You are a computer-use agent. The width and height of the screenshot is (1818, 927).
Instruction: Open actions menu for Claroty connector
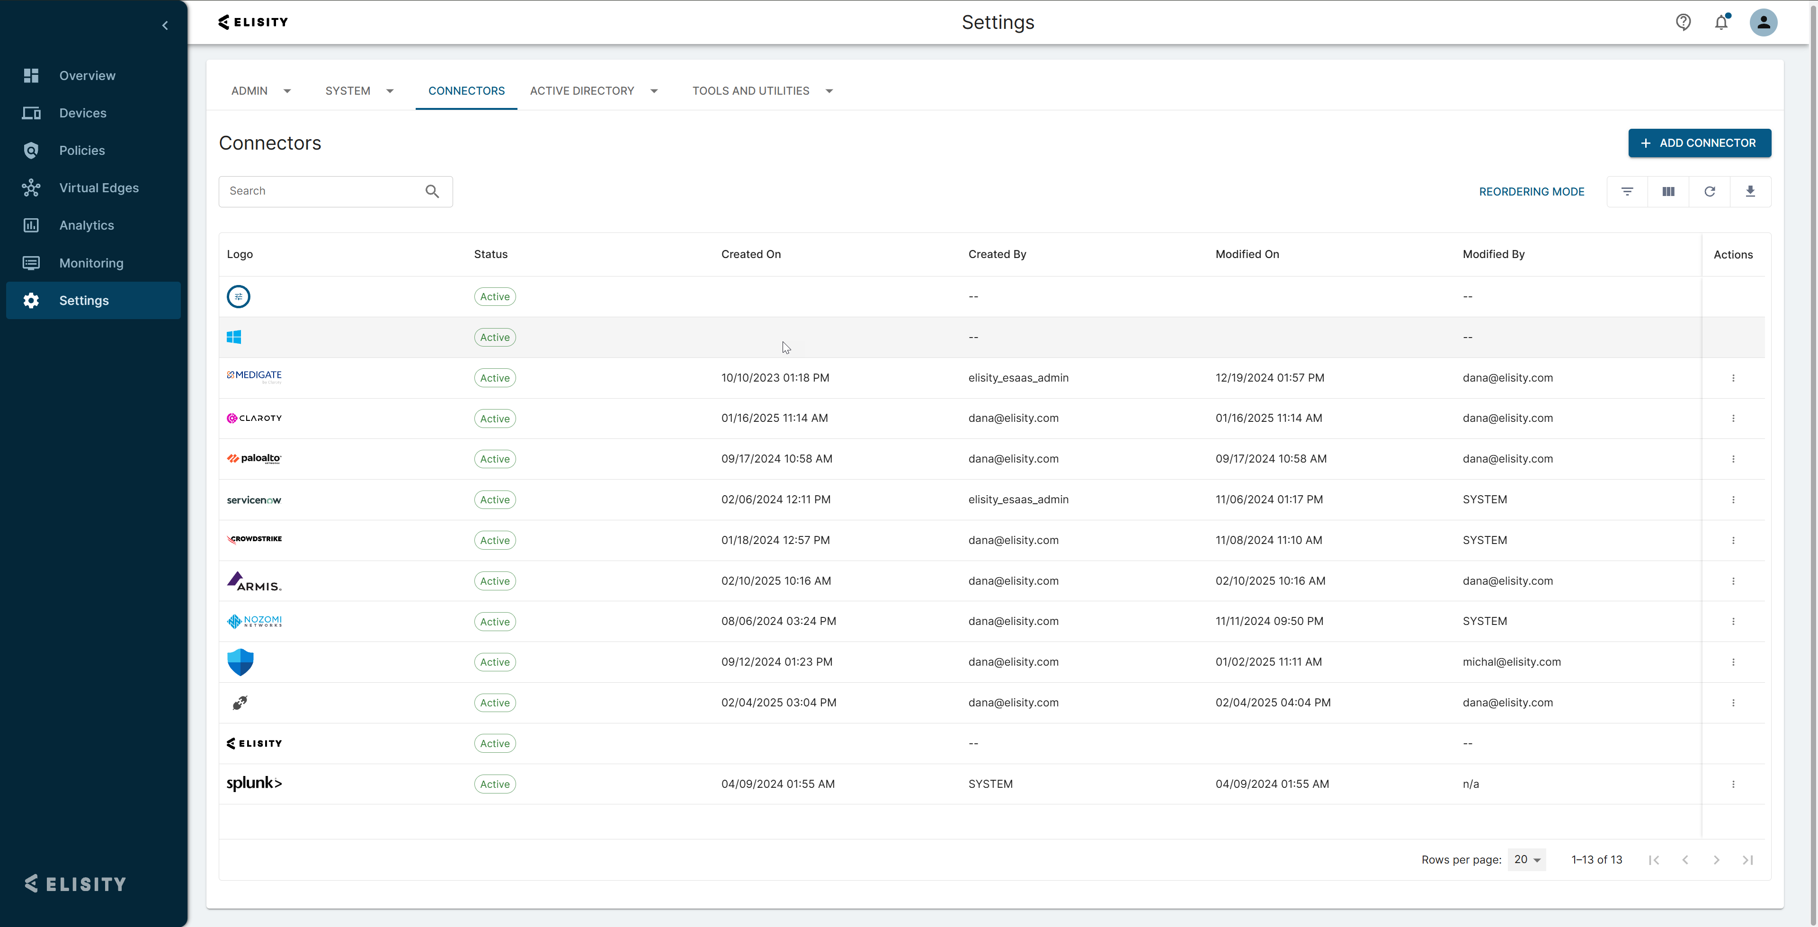tap(1733, 419)
